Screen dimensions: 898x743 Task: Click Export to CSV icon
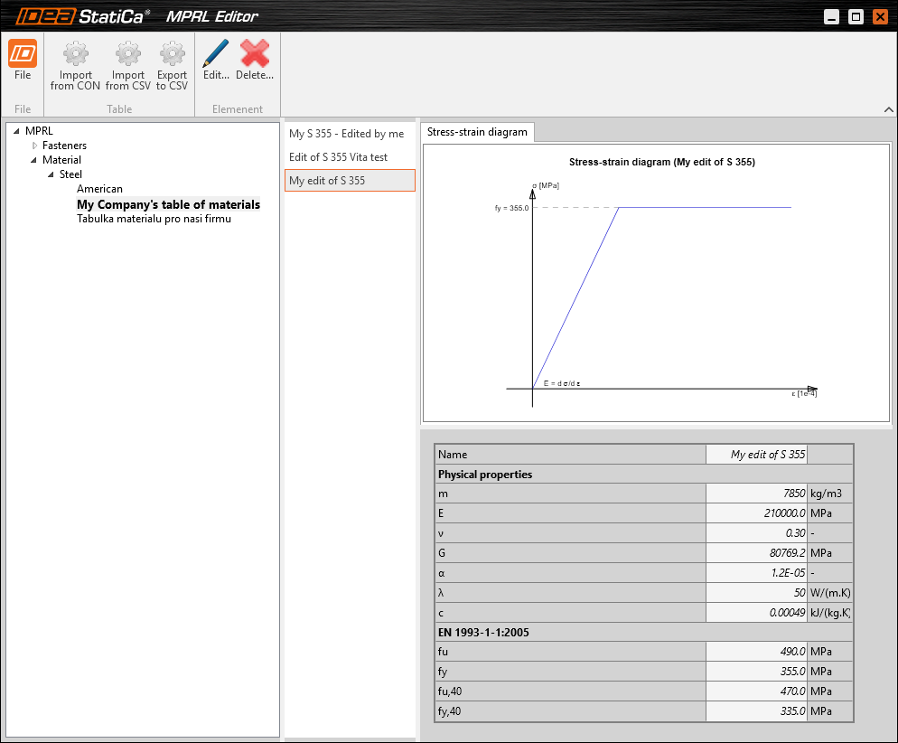click(172, 55)
